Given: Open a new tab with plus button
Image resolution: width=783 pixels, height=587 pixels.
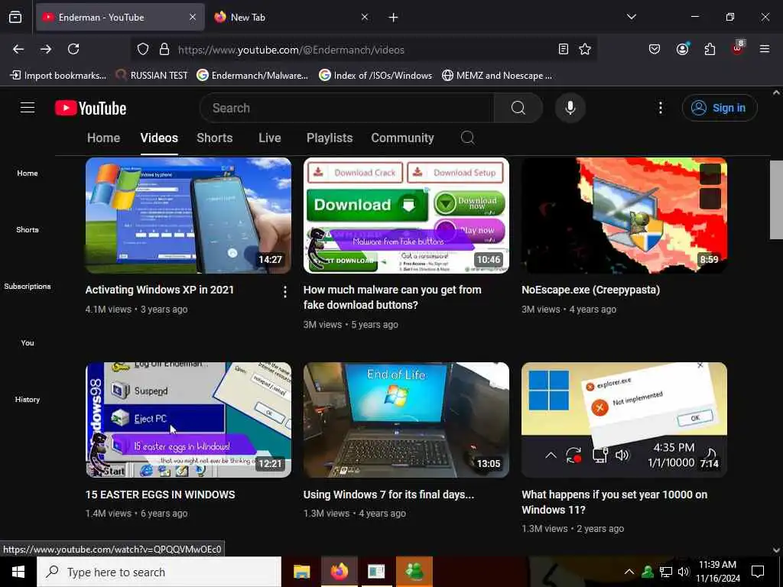Looking at the screenshot, I should (394, 18).
